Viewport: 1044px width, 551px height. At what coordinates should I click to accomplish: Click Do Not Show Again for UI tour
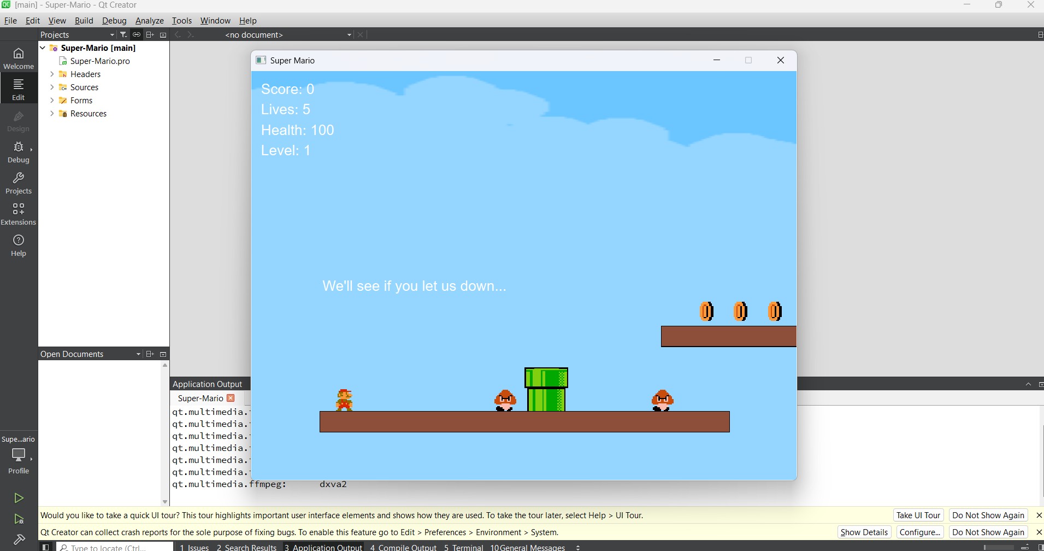point(988,515)
